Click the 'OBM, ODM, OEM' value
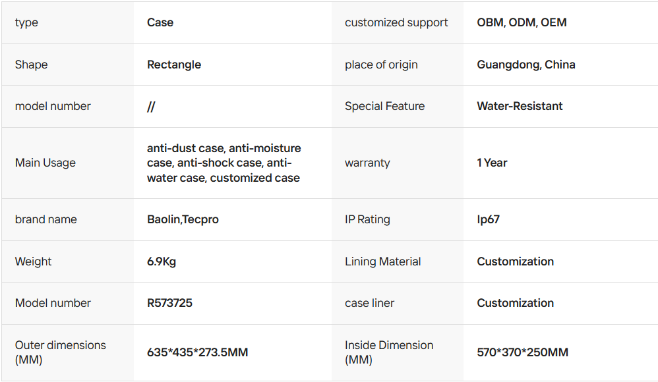 [x=522, y=22]
